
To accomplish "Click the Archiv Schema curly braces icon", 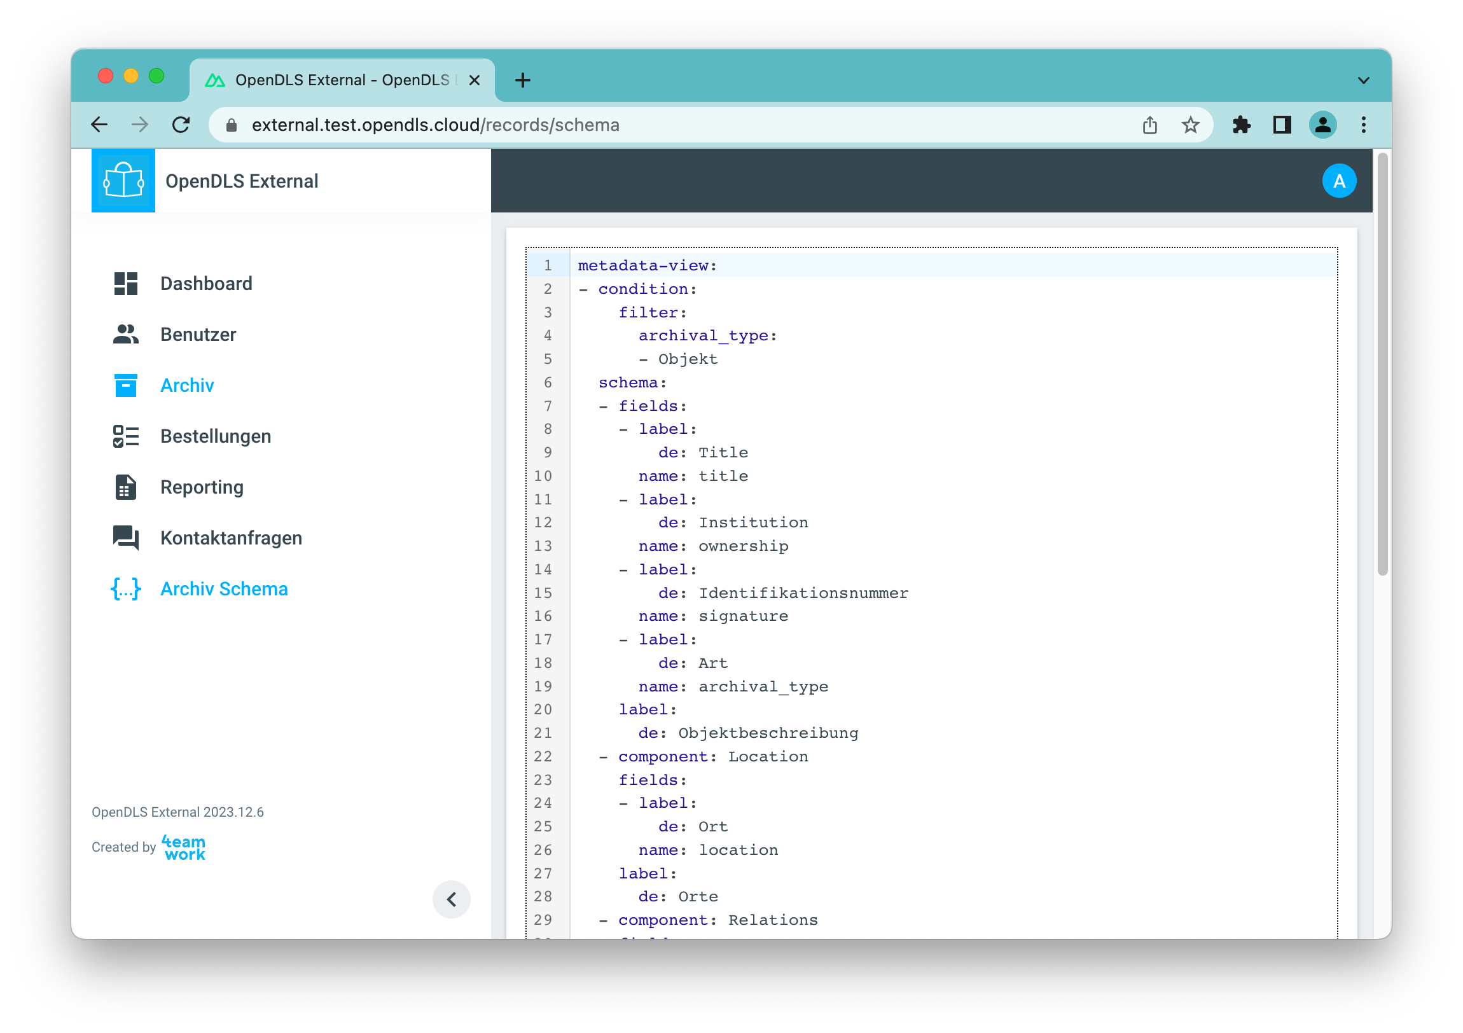I will point(125,589).
